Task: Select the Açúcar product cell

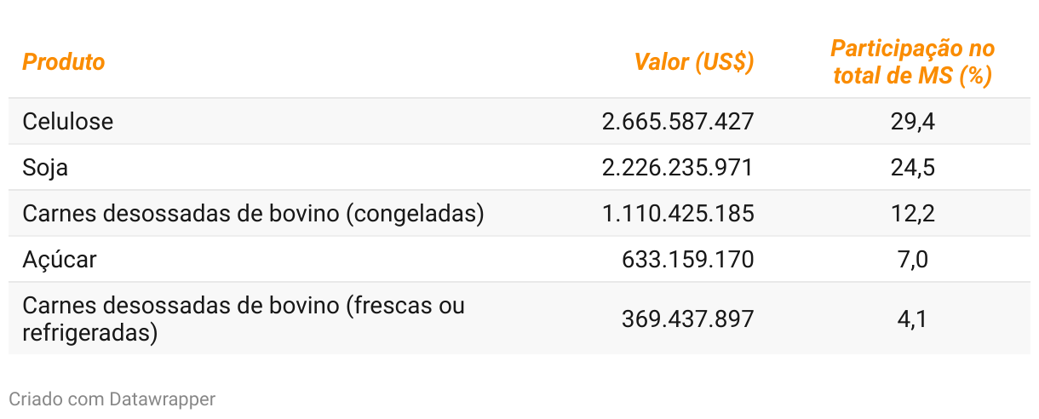Action: pyautogui.click(x=60, y=260)
